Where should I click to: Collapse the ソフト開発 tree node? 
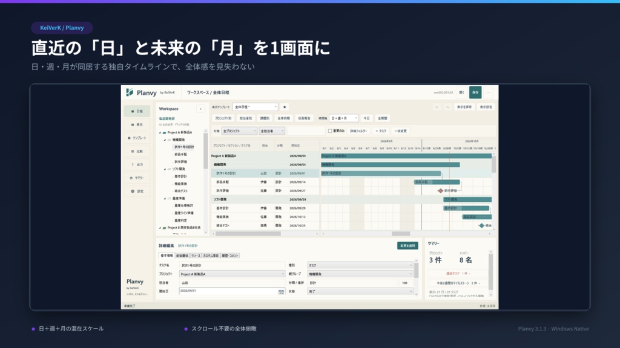(165, 169)
